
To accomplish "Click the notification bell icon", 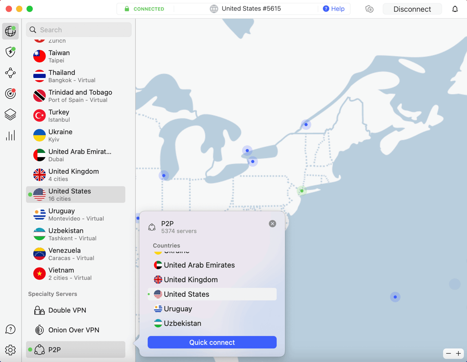I will [x=455, y=9].
